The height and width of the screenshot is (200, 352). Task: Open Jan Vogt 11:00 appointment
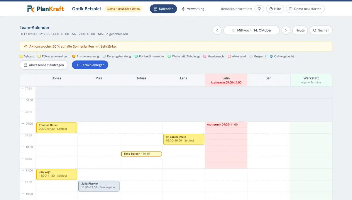click(x=57, y=174)
